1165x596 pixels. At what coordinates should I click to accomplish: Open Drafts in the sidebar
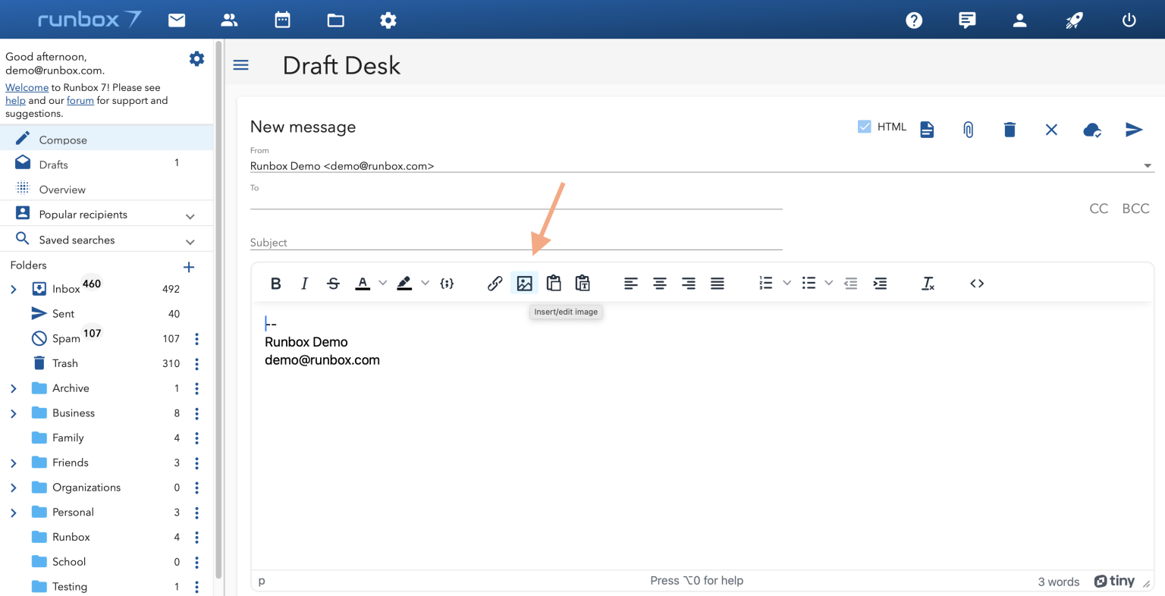(53, 165)
